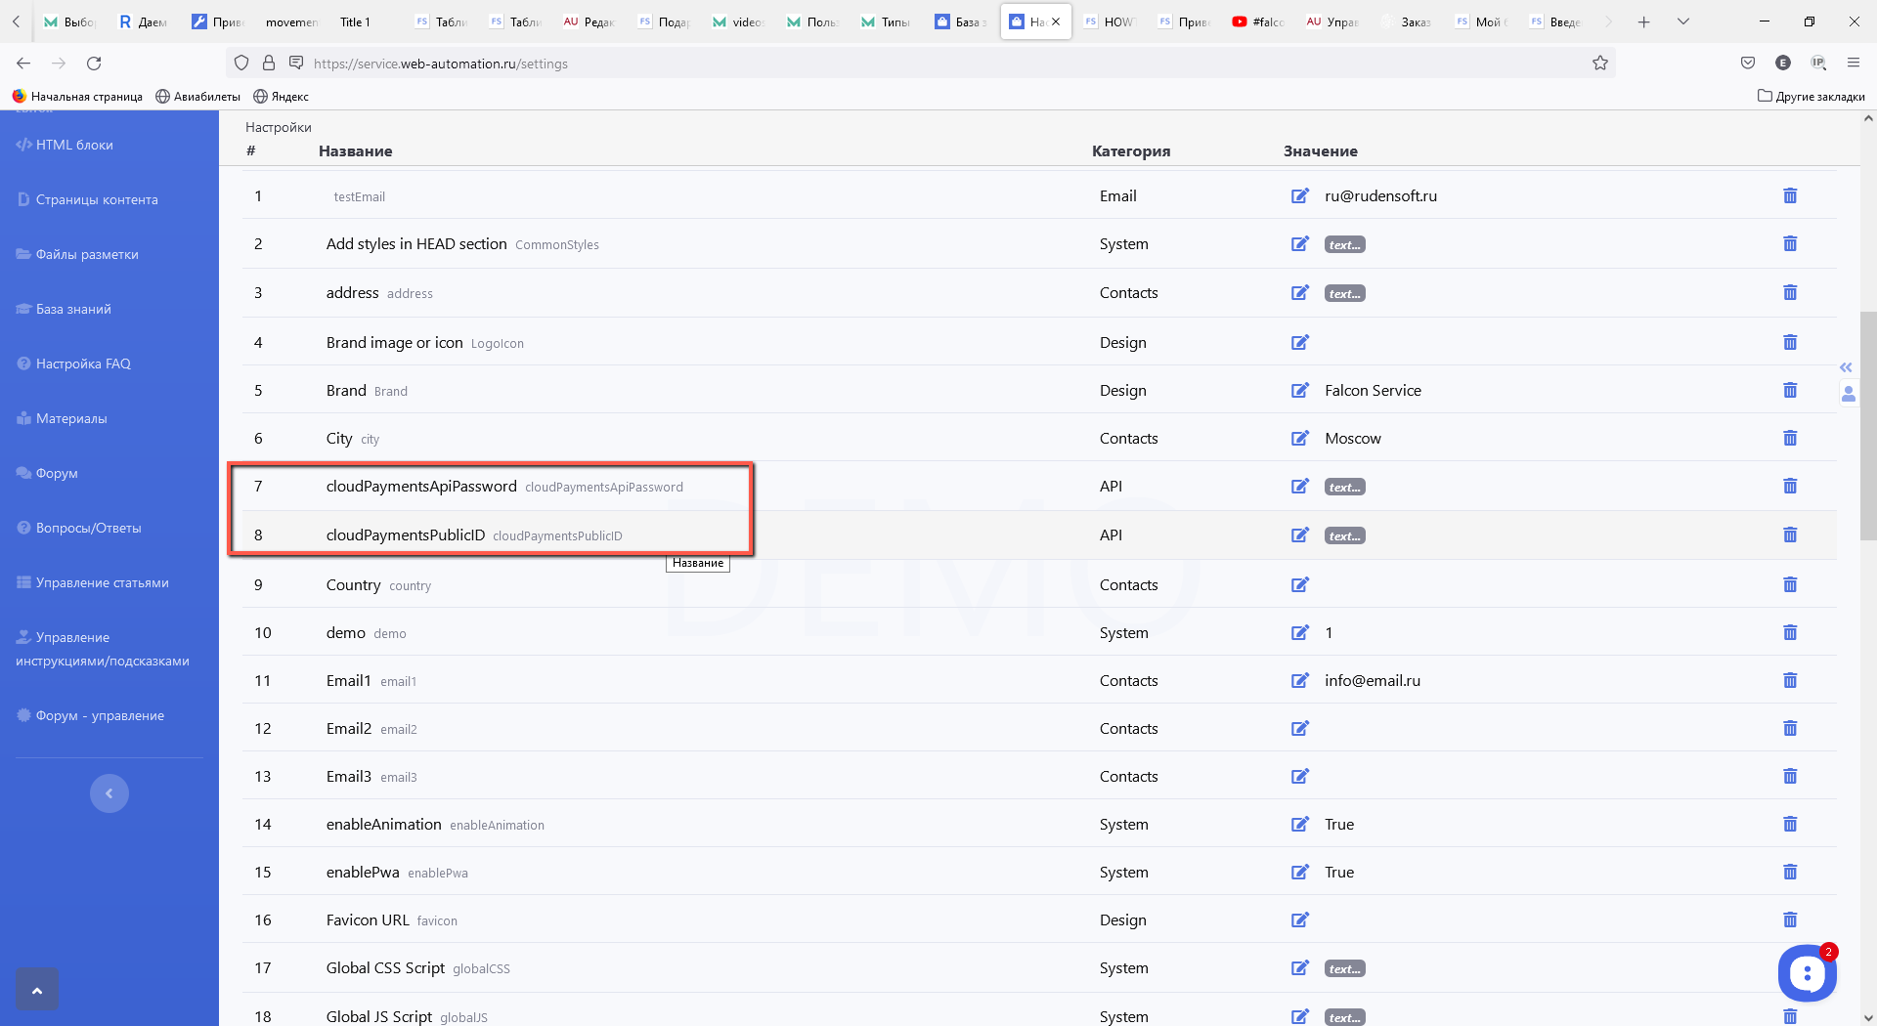Expand the right side panel chevrons
Image resolution: width=1877 pixels, height=1026 pixels.
pyautogui.click(x=1846, y=367)
